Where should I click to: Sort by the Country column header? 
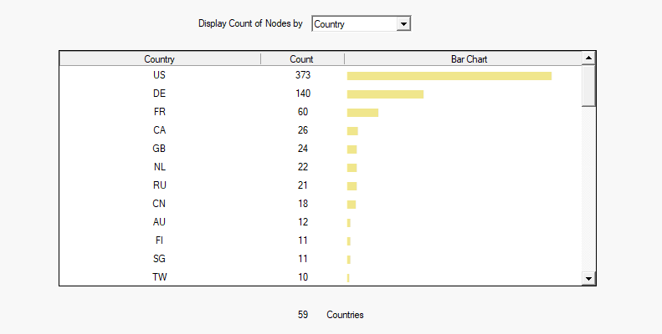tap(159, 59)
